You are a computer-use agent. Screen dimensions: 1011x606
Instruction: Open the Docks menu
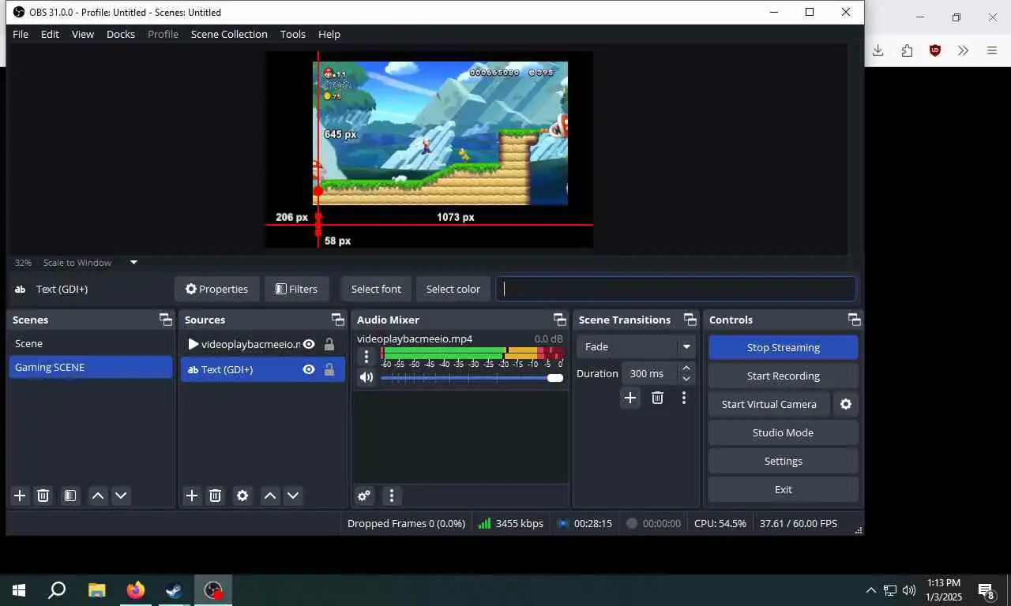121,34
